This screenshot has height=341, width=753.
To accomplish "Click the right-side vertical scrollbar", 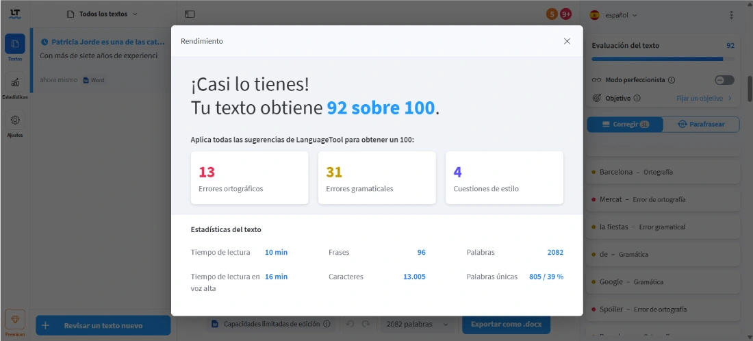I will (x=750, y=88).
